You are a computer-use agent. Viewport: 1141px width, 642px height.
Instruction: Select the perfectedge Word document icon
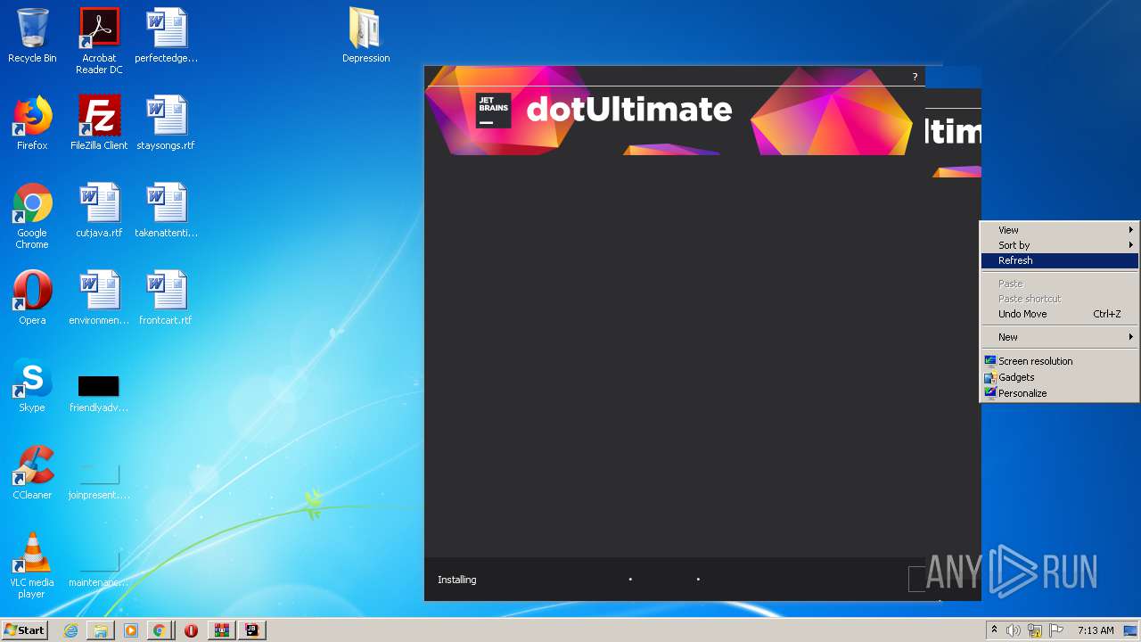[x=166, y=36]
